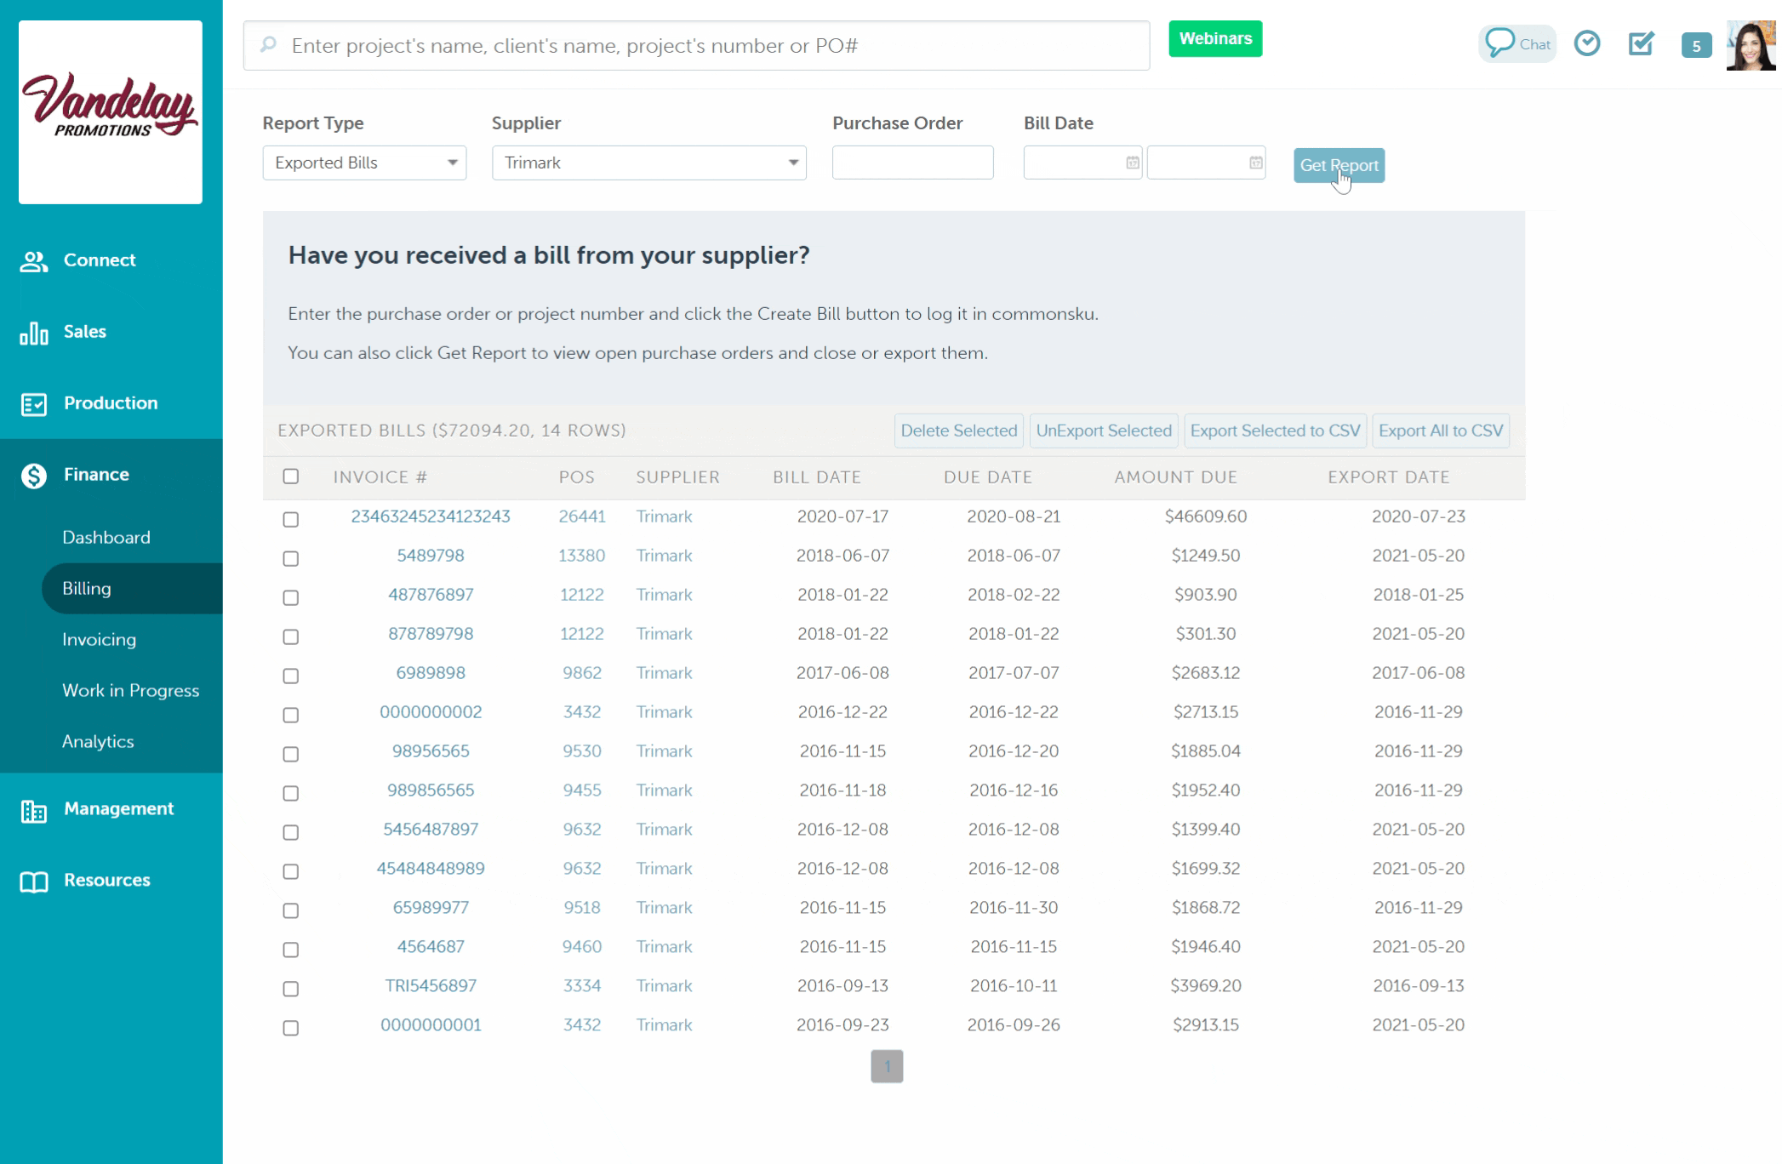
Task: Toggle the select-all checkbox in table header
Action: coord(291,476)
